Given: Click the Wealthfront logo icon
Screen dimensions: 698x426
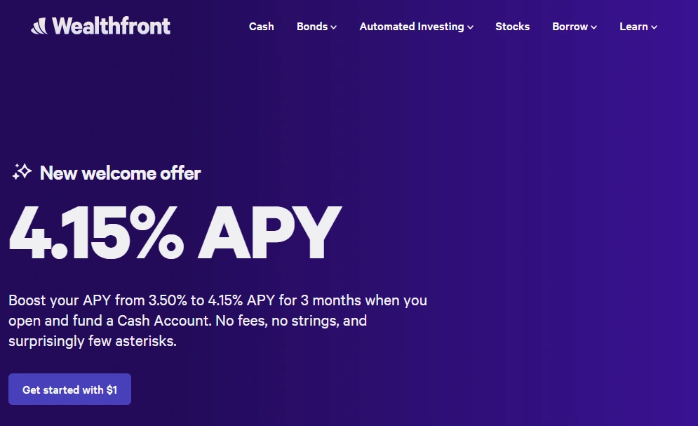Looking at the screenshot, I should coord(39,25).
